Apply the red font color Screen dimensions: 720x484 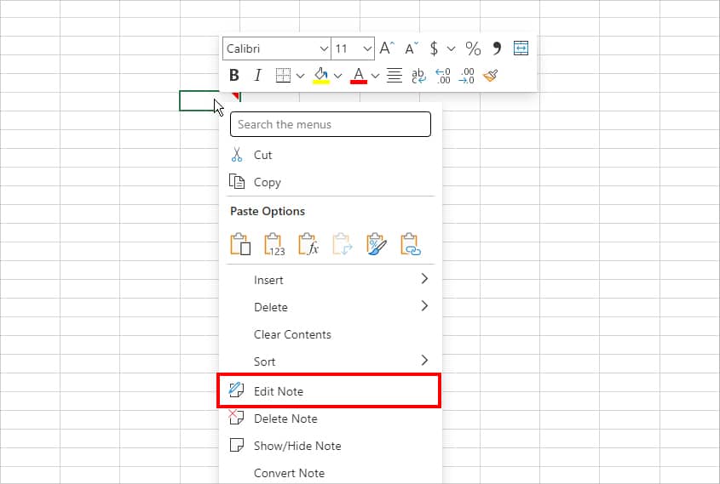359,75
